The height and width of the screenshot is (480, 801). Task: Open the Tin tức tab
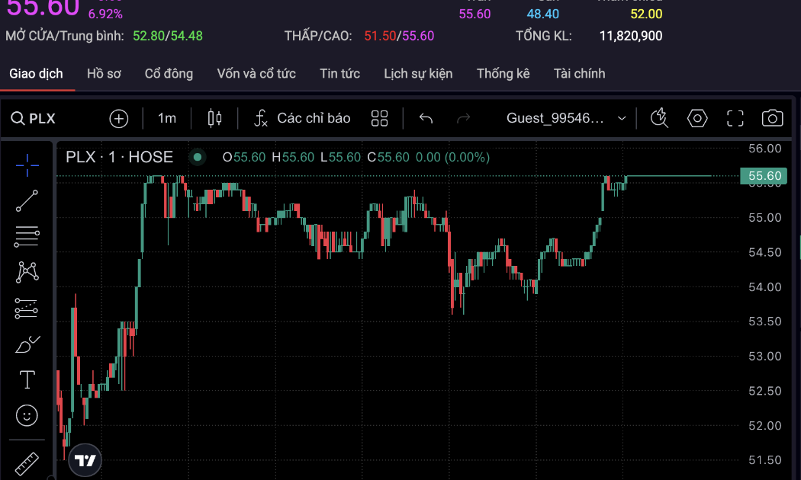[x=339, y=74]
